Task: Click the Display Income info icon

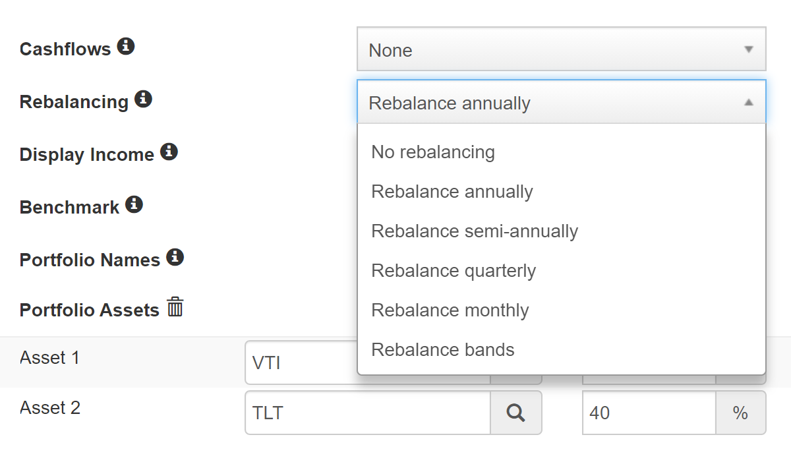Action: 169,152
